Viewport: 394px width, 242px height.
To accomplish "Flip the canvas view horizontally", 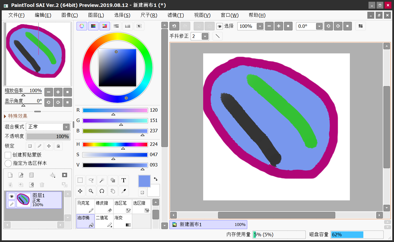I will [360, 26].
